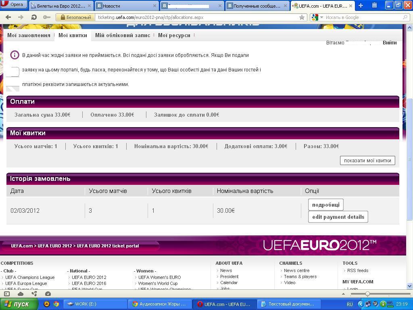Open the Мої замовлення menu item

(29, 35)
